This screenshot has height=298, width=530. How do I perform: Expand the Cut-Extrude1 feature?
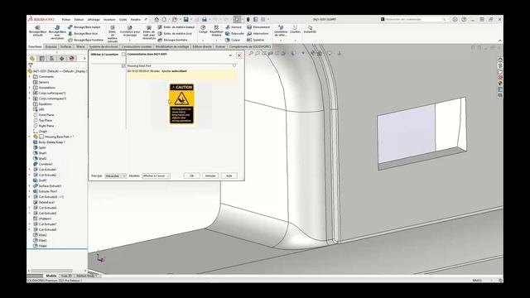click(x=30, y=170)
